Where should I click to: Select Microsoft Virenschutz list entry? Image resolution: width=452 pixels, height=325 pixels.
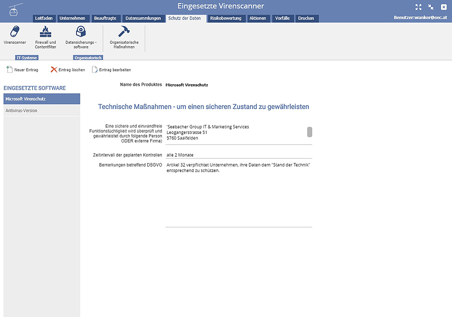click(x=42, y=99)
